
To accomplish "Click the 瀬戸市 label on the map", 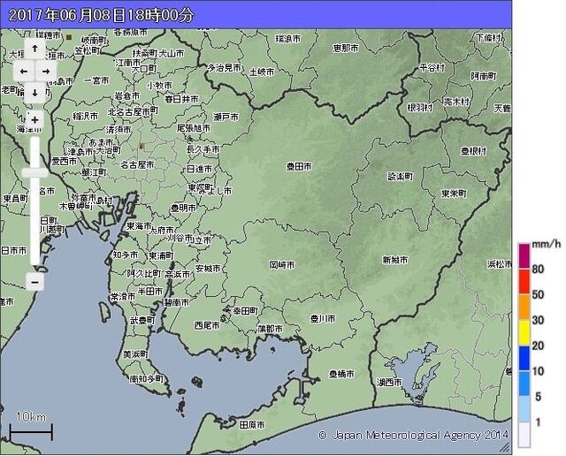I will [226, 117].
